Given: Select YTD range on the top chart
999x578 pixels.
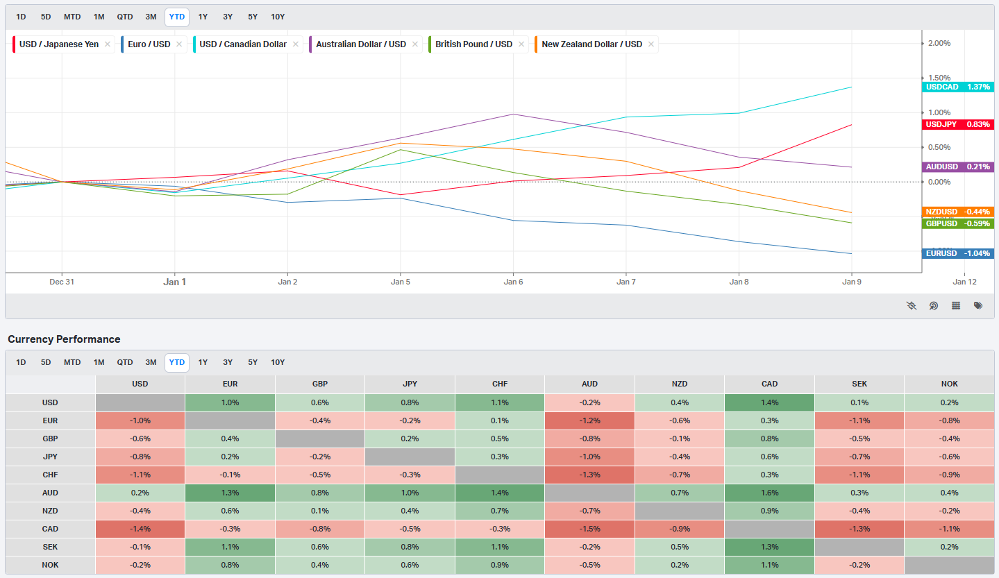Looking at the screenshot, I should [177, 17].
